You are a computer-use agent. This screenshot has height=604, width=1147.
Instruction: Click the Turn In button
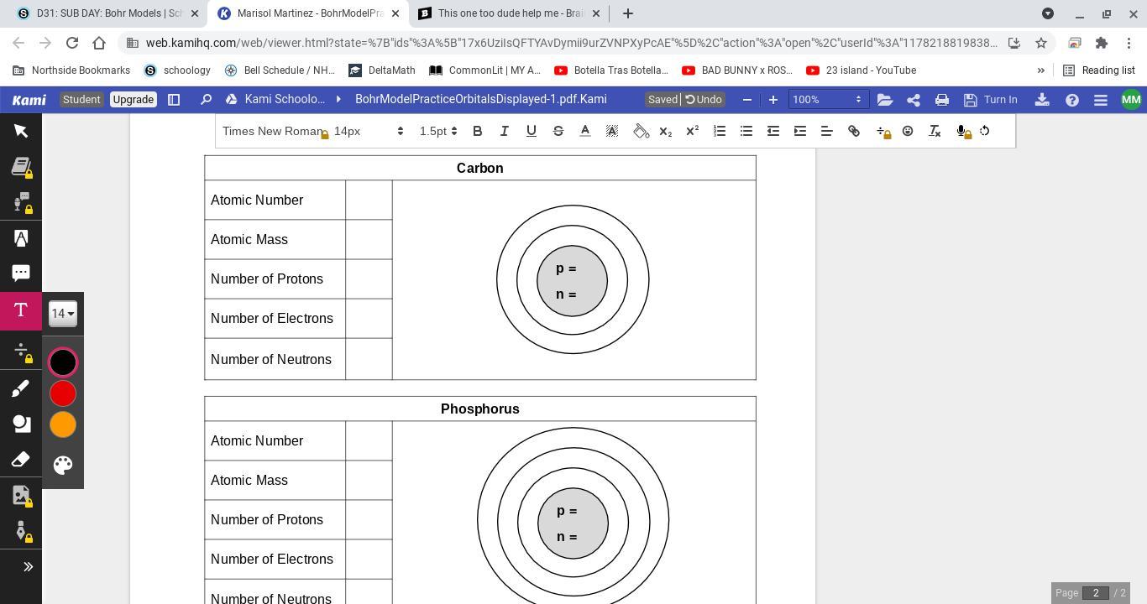tap(991, 99)
